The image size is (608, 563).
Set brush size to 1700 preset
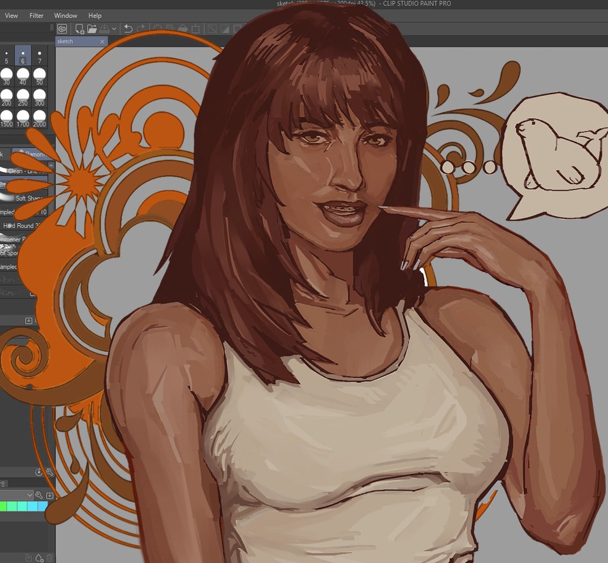pyautogui.click(x=23, y=119)
